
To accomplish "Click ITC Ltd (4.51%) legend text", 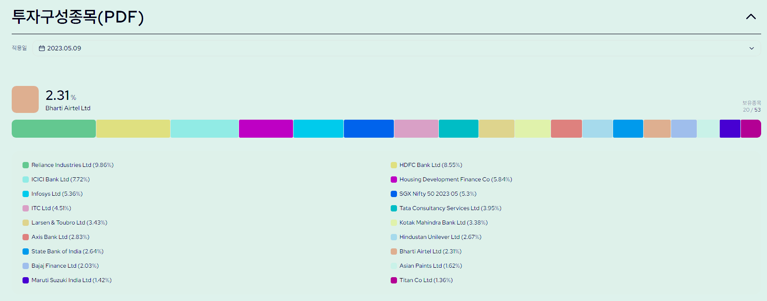I will click(x=51, y=208).
